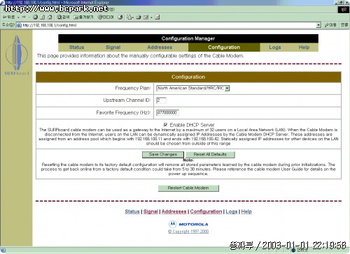Click the Edit page toolbar icon
Image resolution: width=350 pixels, height=254 pixels.
(146, 17)
